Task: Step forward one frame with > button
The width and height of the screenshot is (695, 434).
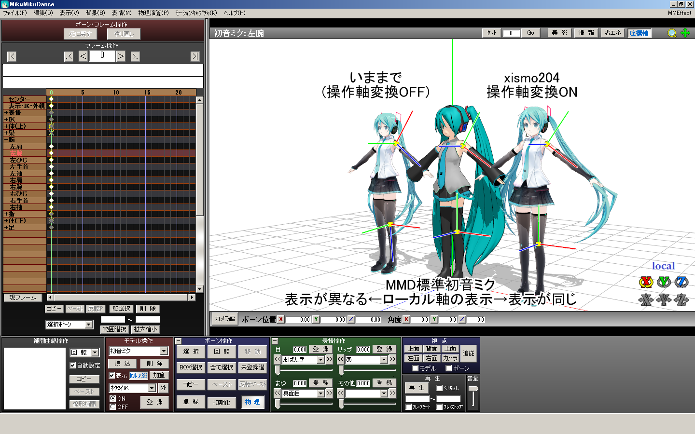Action: click(121, 56)
